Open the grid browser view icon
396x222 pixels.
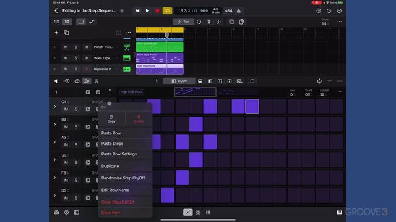tap(56, 22)
